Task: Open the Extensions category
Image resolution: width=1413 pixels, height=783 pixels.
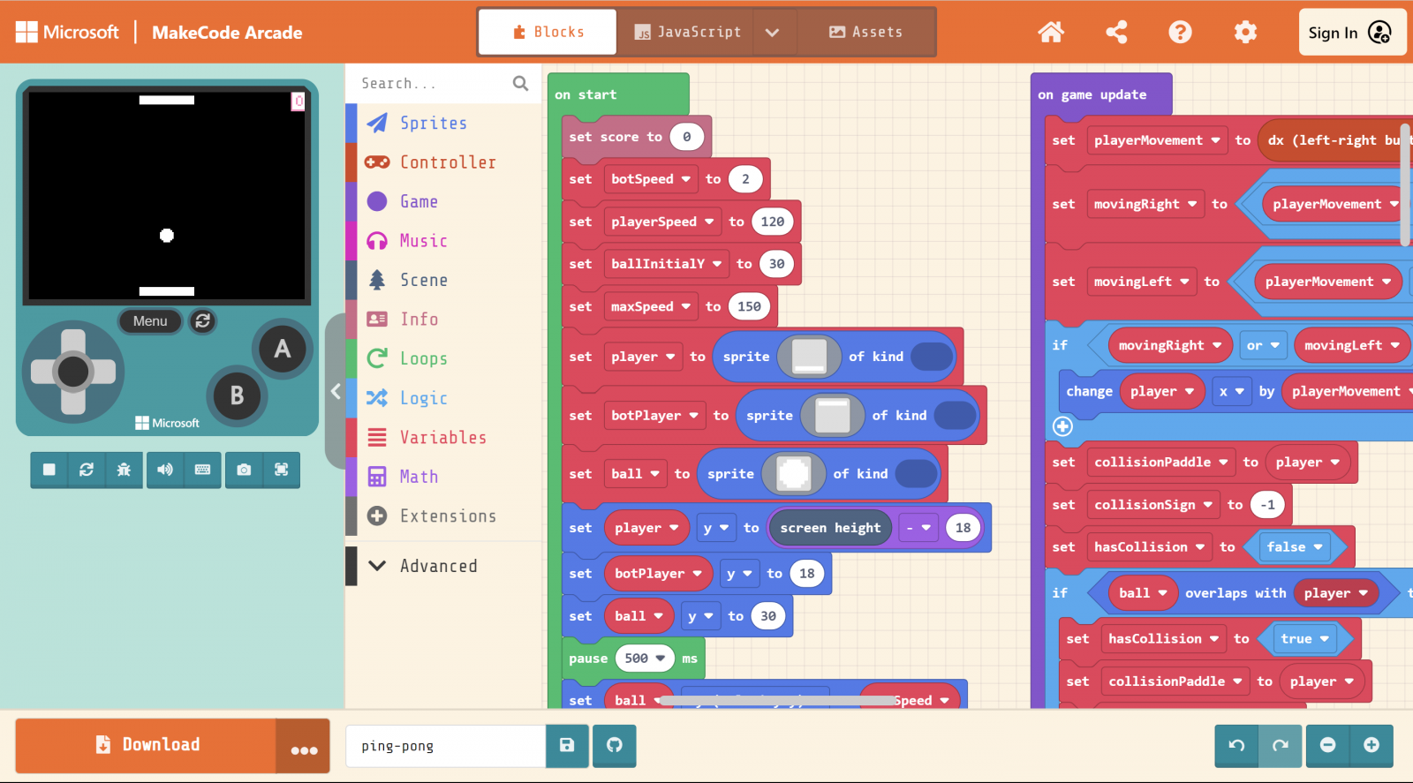Action: tap(442, 516)
